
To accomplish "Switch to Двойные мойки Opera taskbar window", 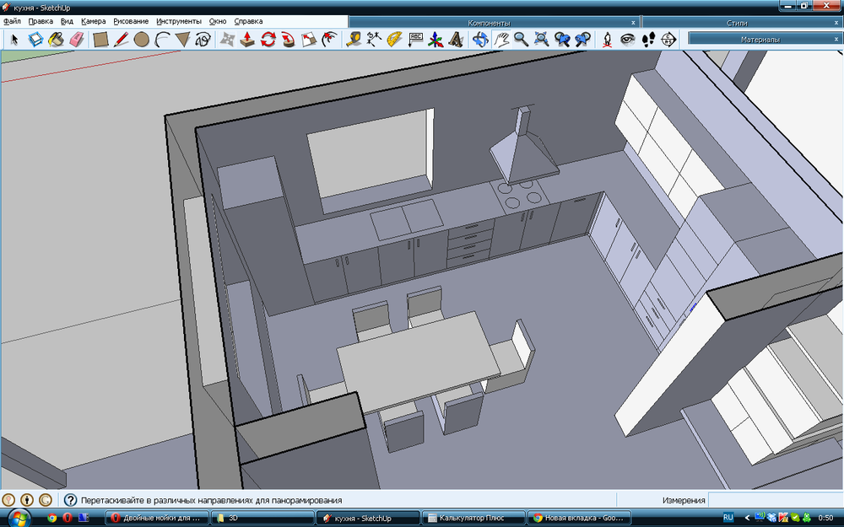I will 155,518.
